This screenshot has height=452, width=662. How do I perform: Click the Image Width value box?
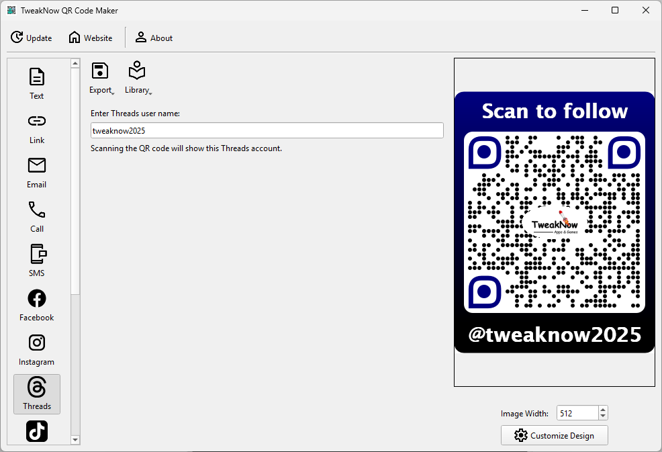576,414
